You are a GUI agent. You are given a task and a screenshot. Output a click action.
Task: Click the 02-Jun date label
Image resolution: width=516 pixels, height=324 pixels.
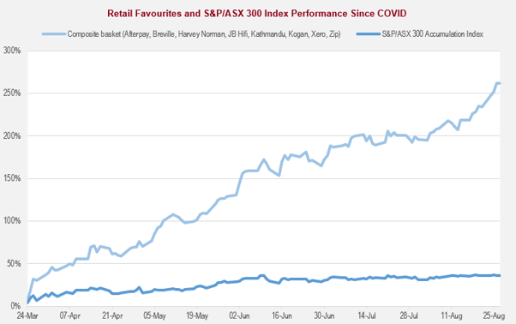(x=239, y=315)
